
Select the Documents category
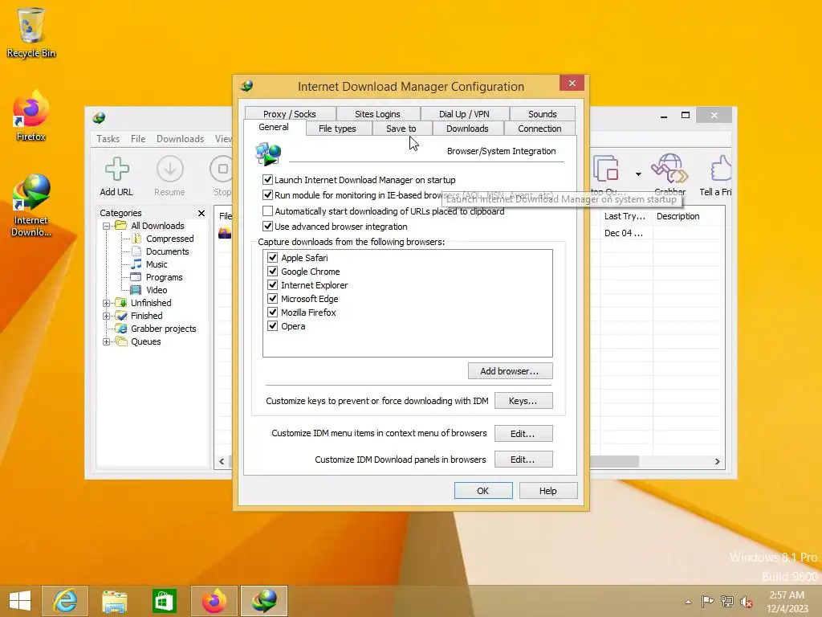pyautogui.click(x=167, y=251)
